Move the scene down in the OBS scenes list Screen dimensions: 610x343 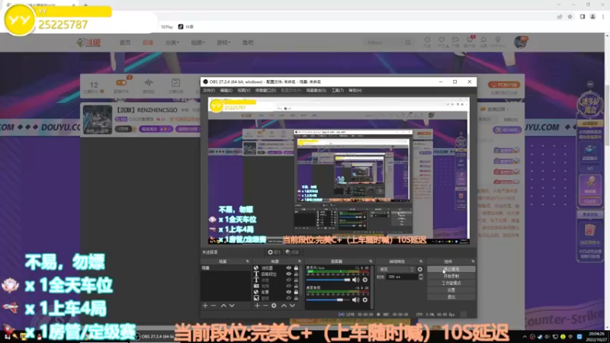coord(232,306)
